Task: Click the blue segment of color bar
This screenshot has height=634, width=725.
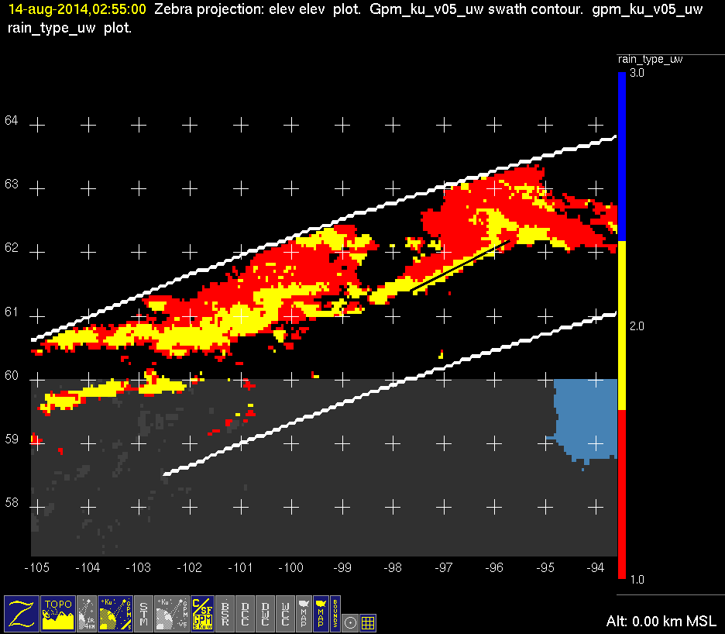Action: point(621,155)
